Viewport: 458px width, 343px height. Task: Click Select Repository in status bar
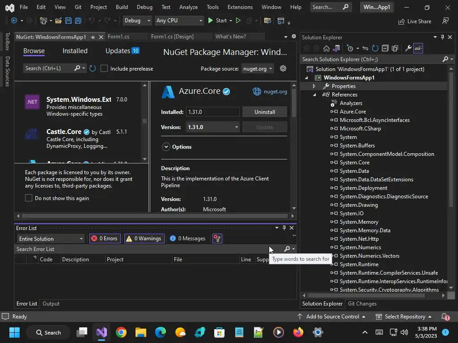[403, 317]
